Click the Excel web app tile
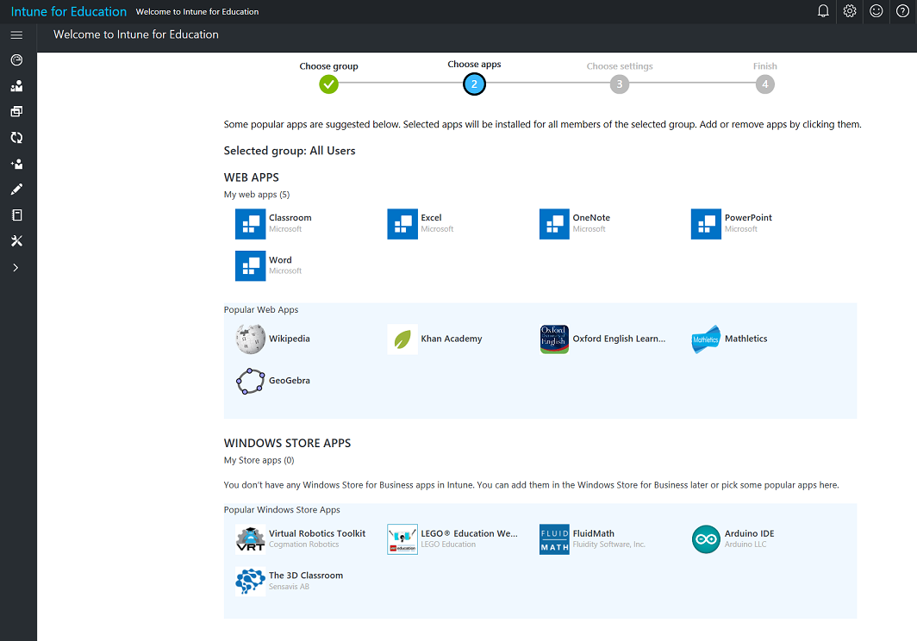Viewport: 917px width, 641px height. pos(421,224)
